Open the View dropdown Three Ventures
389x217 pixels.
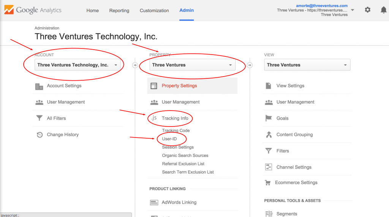(307, 65)
